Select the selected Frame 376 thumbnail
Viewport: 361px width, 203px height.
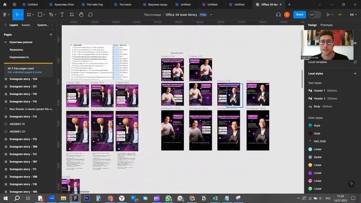228,95
